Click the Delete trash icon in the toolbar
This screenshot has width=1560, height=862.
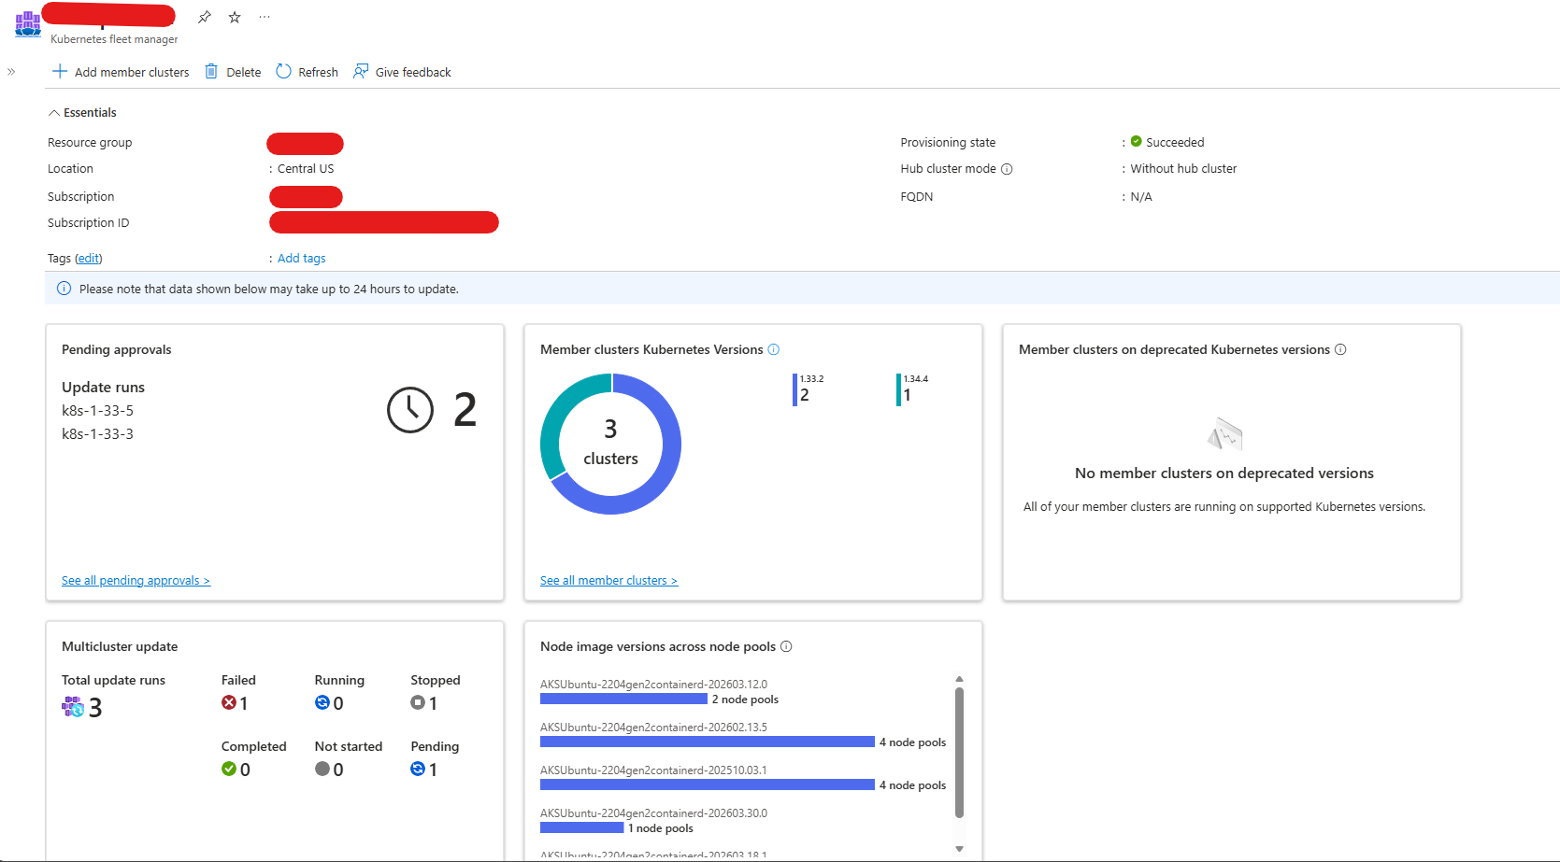coord(211,71)
